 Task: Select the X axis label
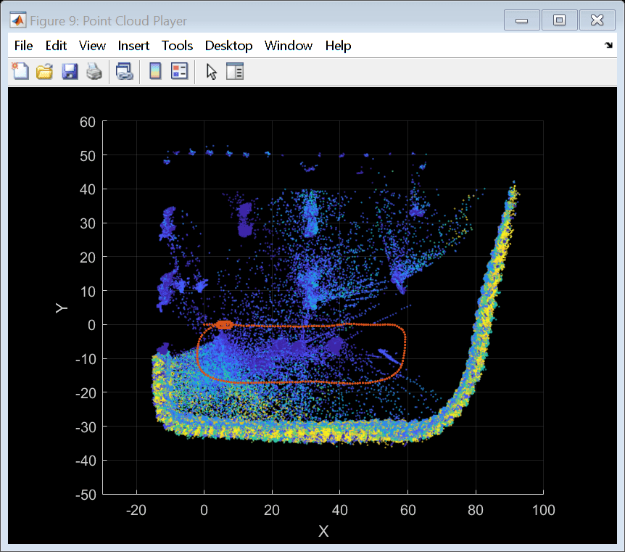pos(323,531)
